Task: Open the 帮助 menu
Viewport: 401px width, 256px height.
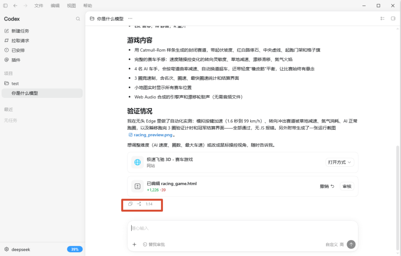Action: coord(88,5)
